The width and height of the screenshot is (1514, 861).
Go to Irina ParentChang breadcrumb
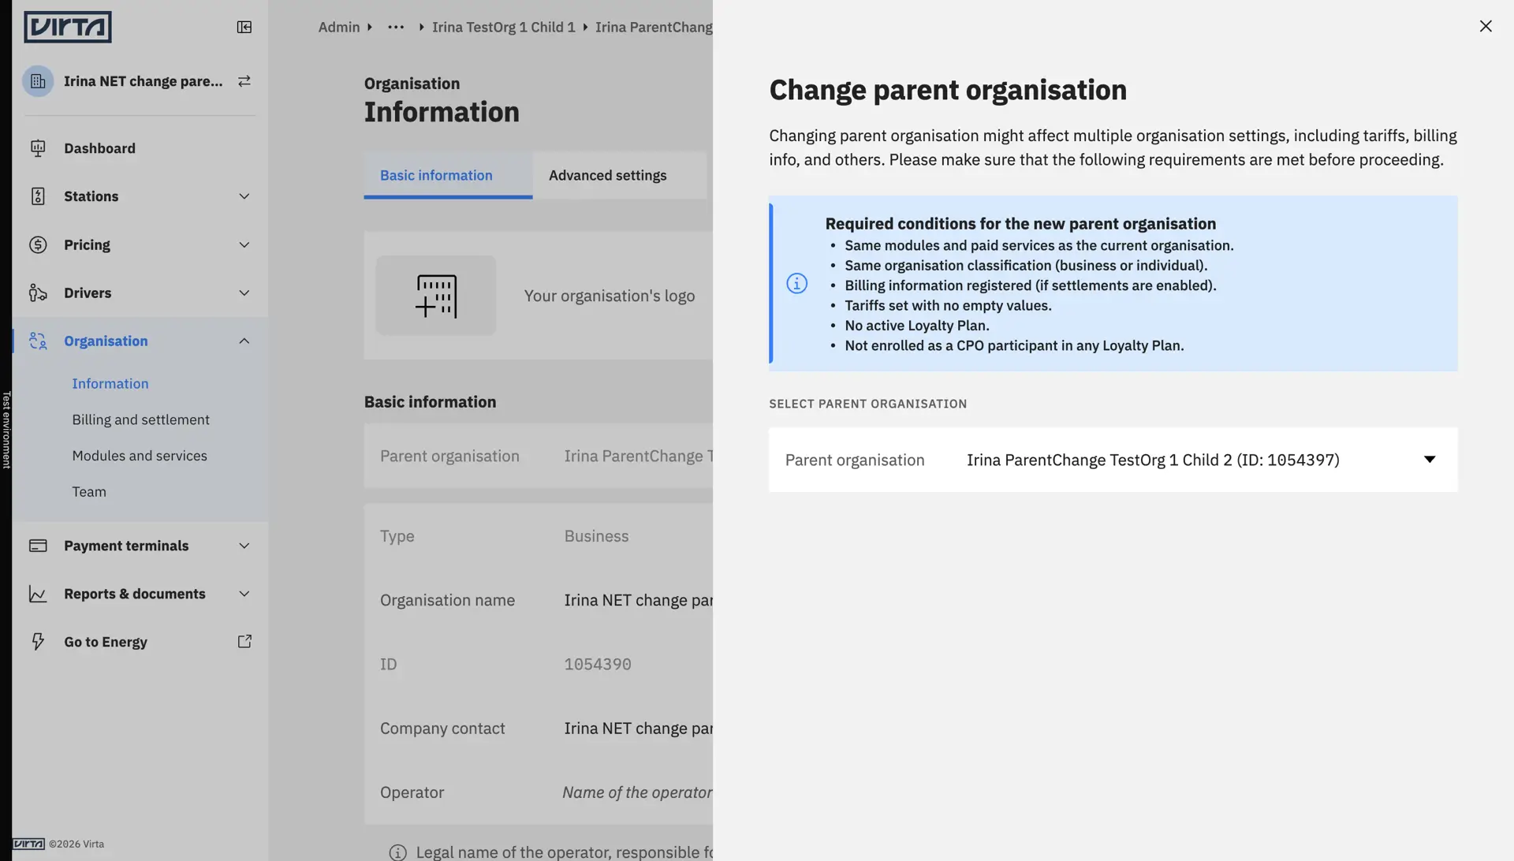pyautogui.click(x=654, y=27)
